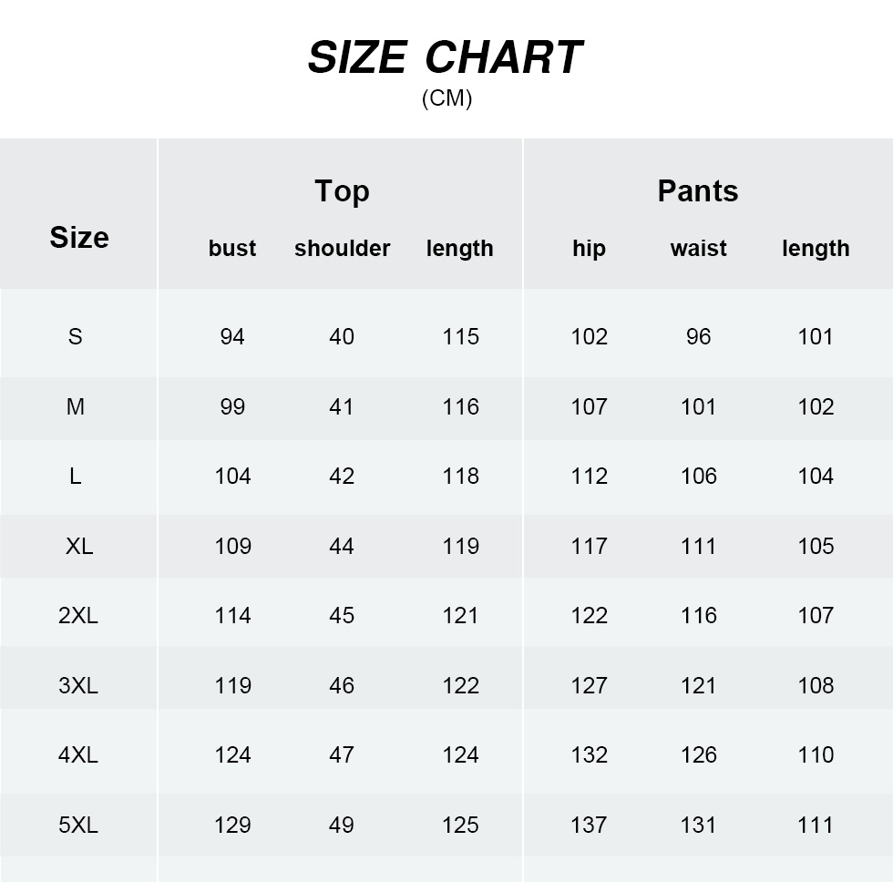
Task: Click pants length 105 in XL row
Action: [x=816, y=547]
